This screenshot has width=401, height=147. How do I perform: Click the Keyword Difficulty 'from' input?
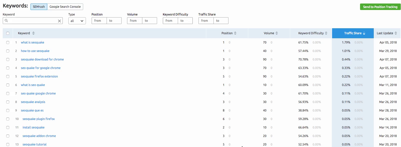[x=170, y=21]
